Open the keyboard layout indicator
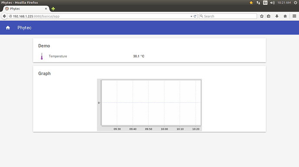299x167 pixels. click(265, 3)
